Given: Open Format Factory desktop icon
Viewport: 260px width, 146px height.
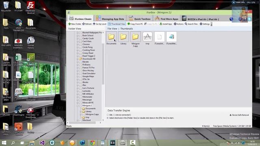Looking at the screenshot, I should [x=31, y=43].
